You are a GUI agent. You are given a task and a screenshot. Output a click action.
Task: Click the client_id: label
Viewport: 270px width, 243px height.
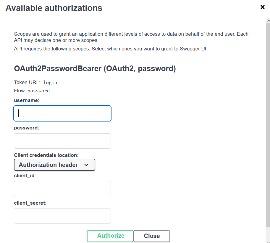25,175
